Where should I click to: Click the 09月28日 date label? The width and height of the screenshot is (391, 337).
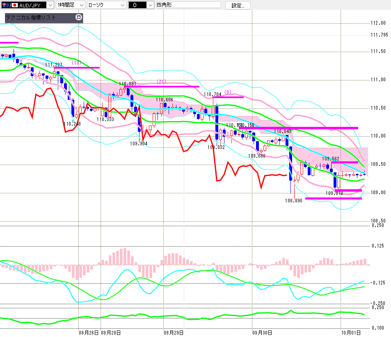click(111, 333)
